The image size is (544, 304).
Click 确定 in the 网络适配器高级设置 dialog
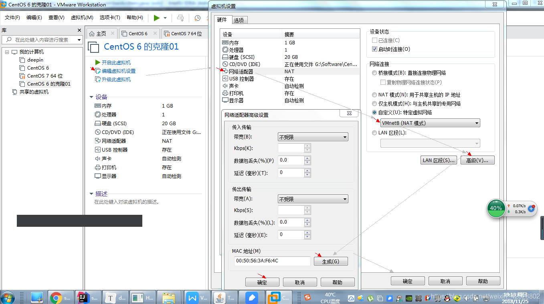[262, 282]
